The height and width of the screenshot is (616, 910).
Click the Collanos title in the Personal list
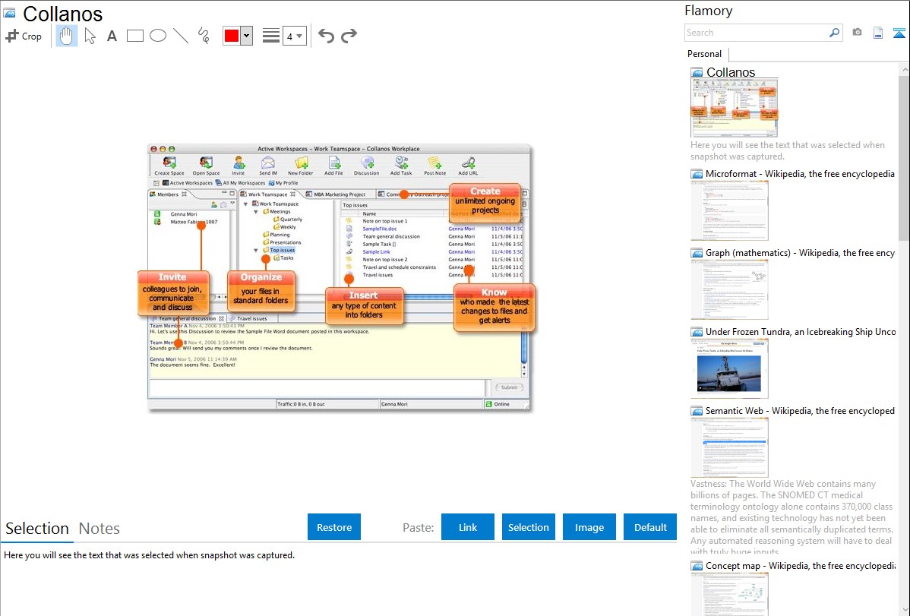731,73
